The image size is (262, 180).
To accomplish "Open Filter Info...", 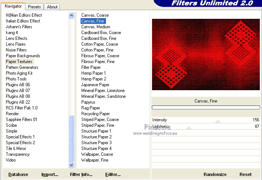I will [81, 175].
